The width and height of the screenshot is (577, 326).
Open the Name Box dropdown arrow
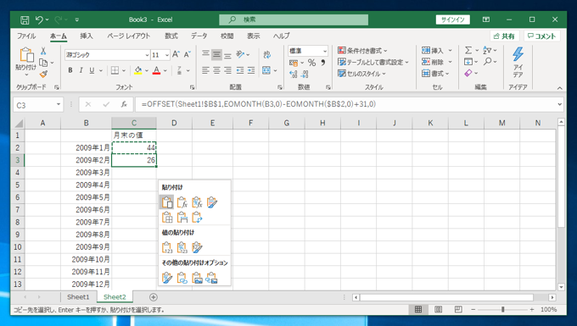point(59,105)
